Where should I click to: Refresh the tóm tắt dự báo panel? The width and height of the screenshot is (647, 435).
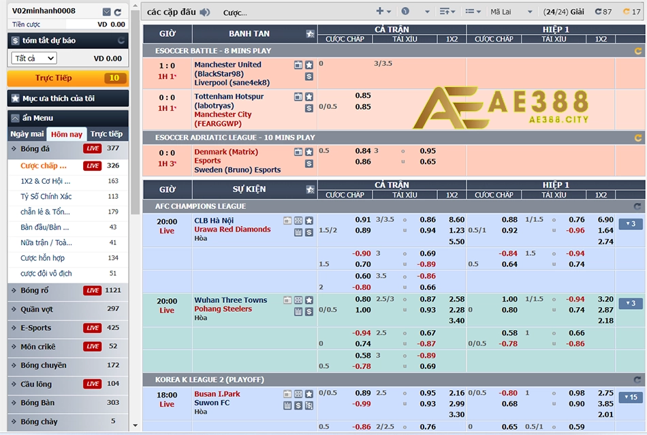pyautogui.click(x=121, y=40)
